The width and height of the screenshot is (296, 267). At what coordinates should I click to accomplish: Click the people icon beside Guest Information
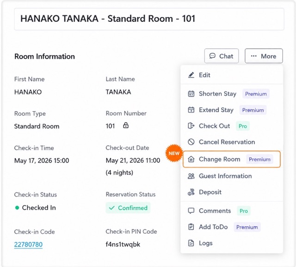pos(191,176)
